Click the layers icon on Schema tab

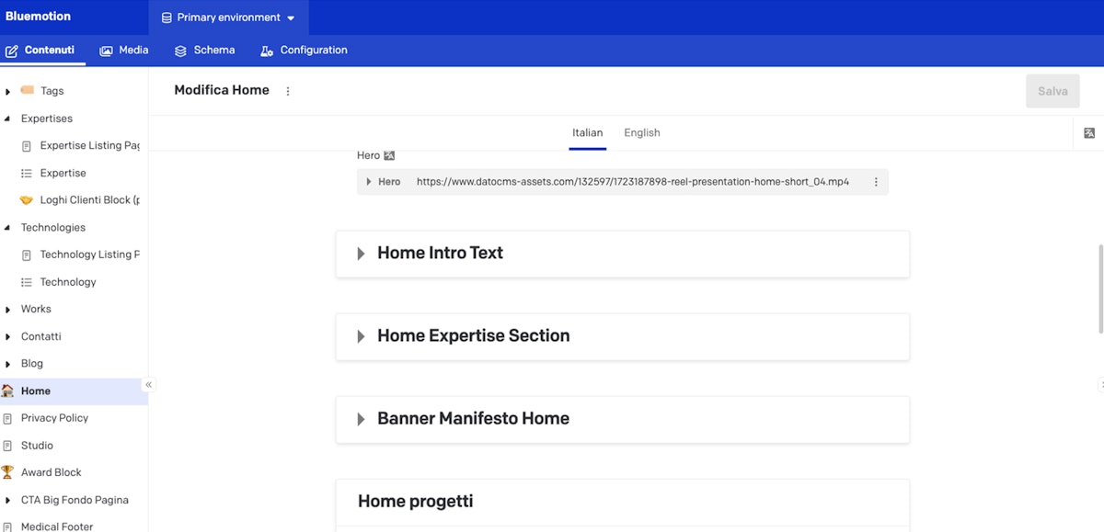pyautogui.click(x=180, y=51)
